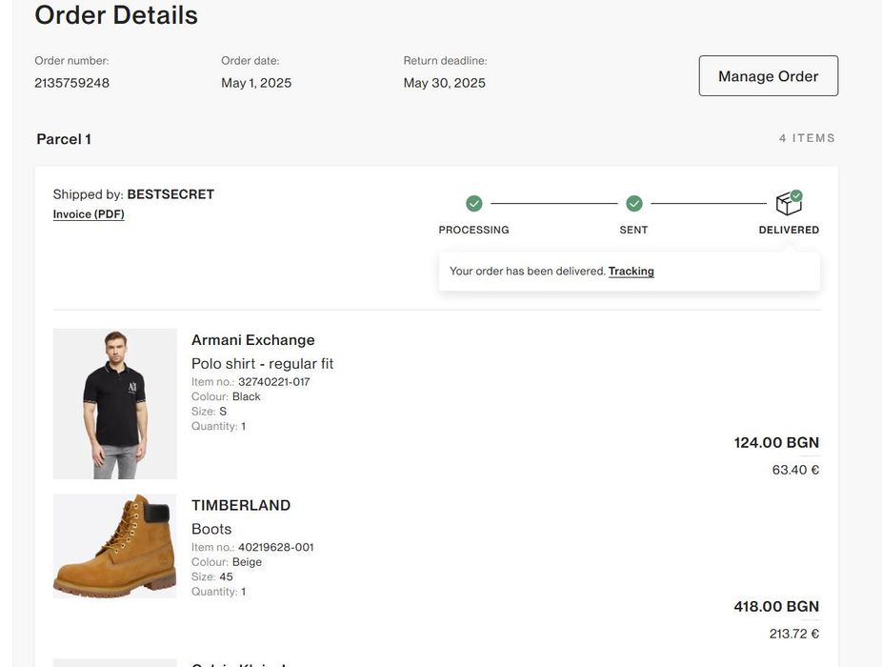This screenshot has width=882, height=667.
Task: Open the Armani Exchange polo shirt thumbnail
Action: coord(114,404)
